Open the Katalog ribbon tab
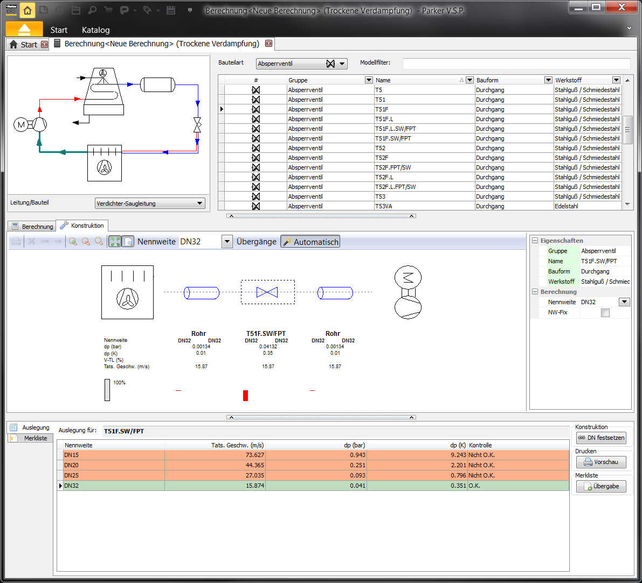The width and height of the screenshot is (642, 583). 95,30
